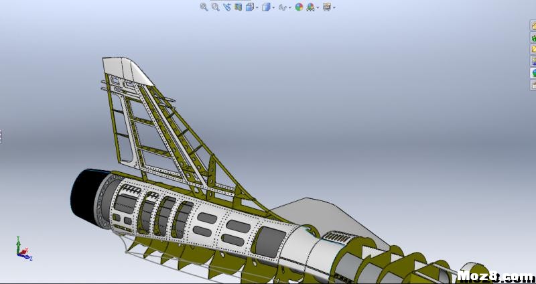536x284 pixels.
Task: Click the Hide/Show Items glasses icon
Action: (282, 7)
